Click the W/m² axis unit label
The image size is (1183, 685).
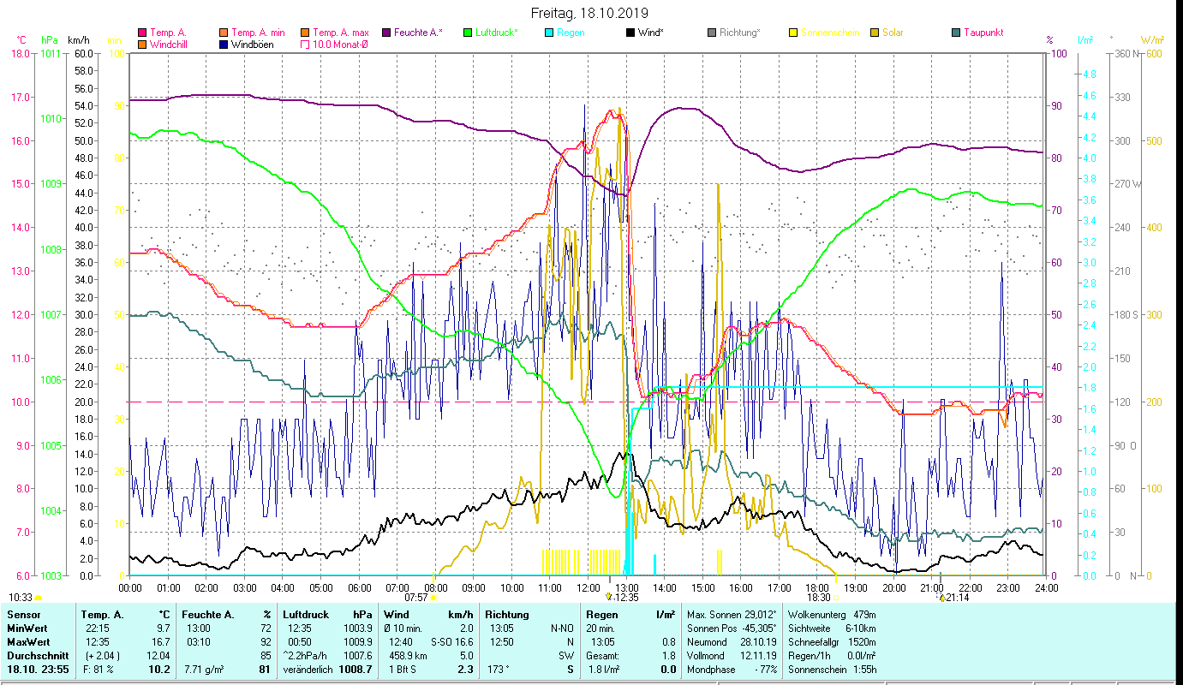point(1152,40)
